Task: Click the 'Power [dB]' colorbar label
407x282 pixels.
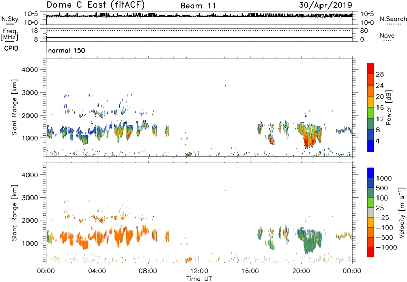Action: point(388,107)
